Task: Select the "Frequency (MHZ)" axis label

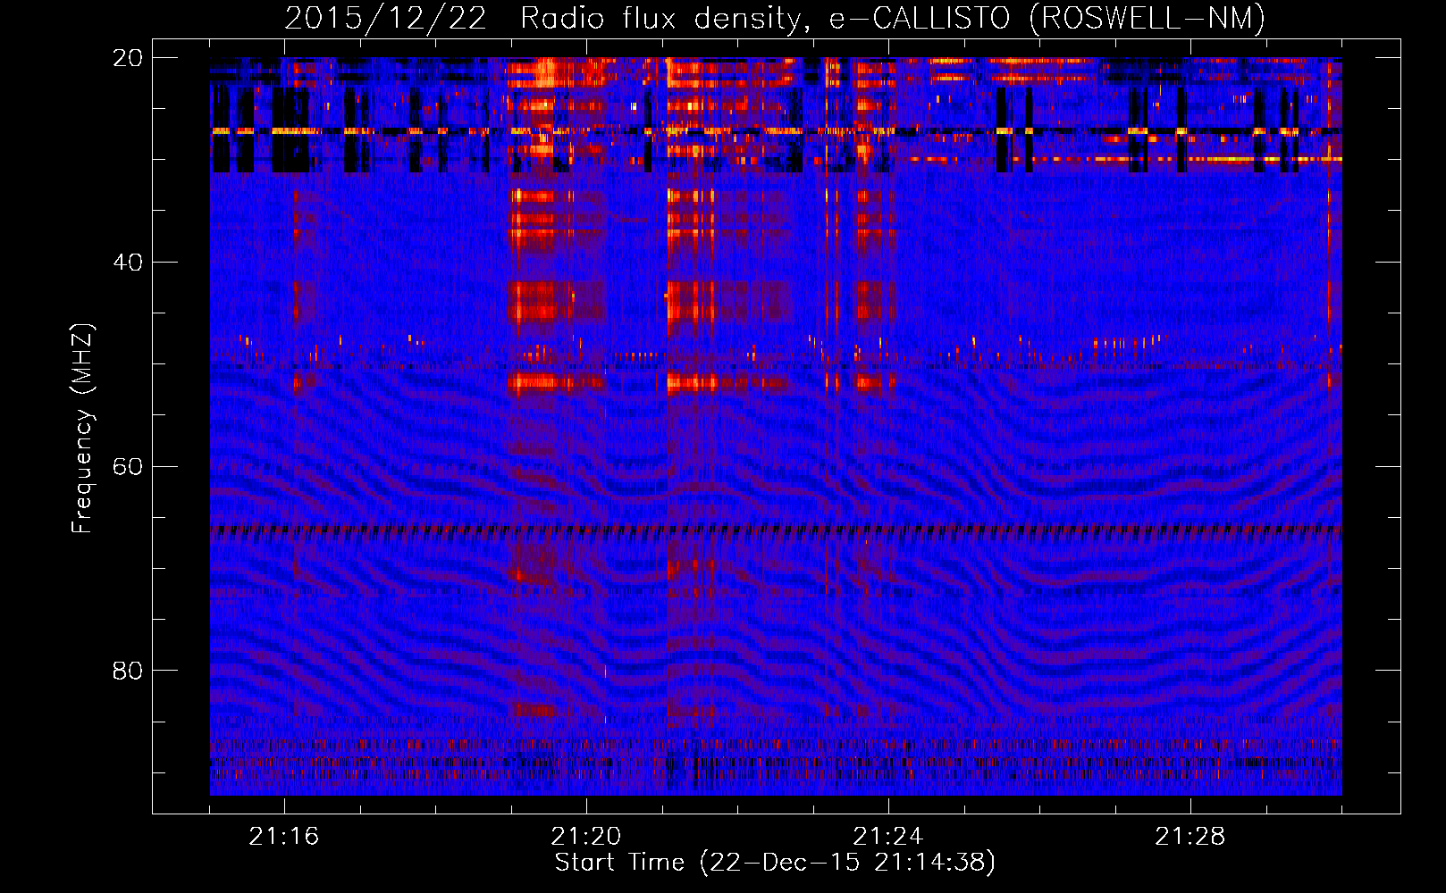Action: pos(82,429)
